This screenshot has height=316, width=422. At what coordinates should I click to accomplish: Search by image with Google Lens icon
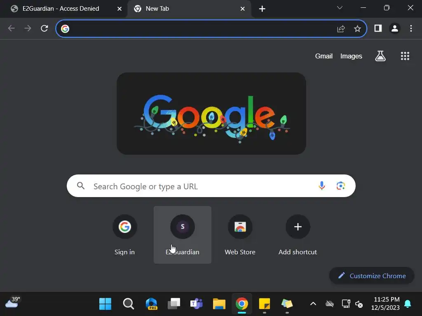tap(341, 186)
